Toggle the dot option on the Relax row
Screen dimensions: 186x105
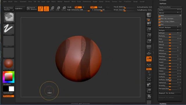coord(180,24)
